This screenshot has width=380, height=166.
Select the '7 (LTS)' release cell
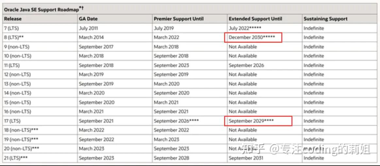pos(11,28)
